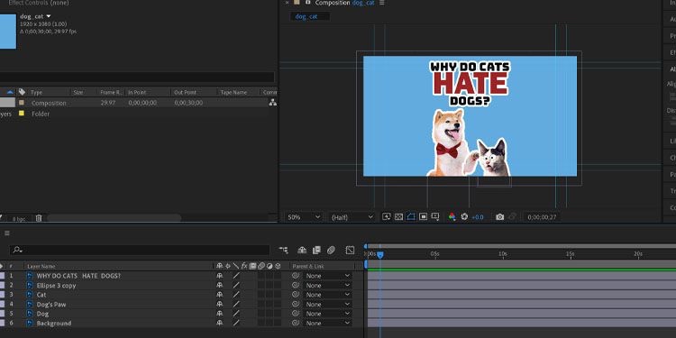Click the lock icon in Composition panel tab

(308, 3)
